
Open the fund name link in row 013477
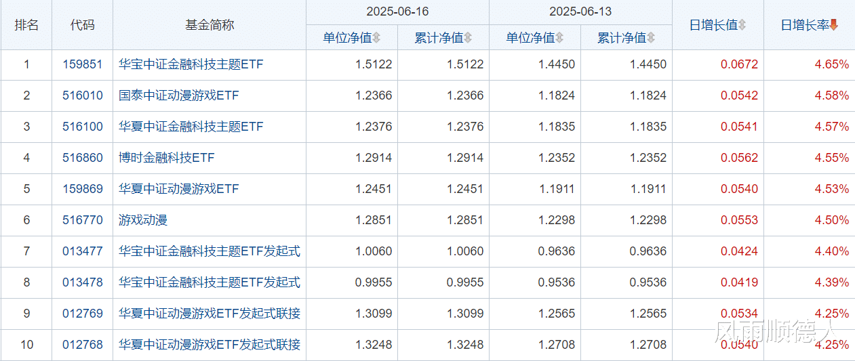click(210, 251)
